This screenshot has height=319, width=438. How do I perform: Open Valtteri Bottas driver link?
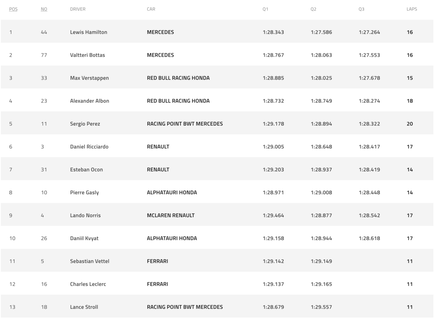coord(88,55)
